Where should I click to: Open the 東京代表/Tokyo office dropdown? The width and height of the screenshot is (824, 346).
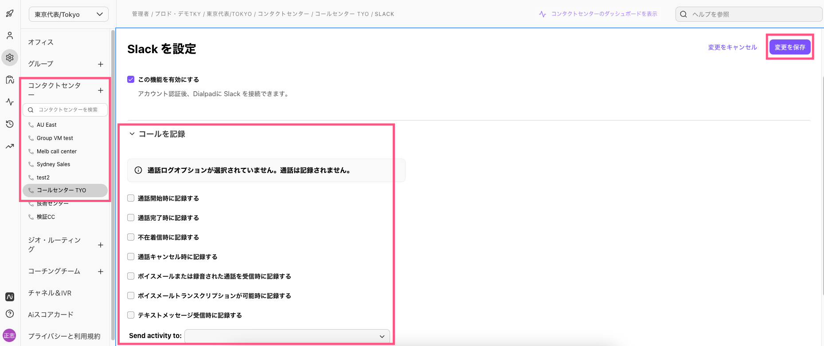[69, 14]
